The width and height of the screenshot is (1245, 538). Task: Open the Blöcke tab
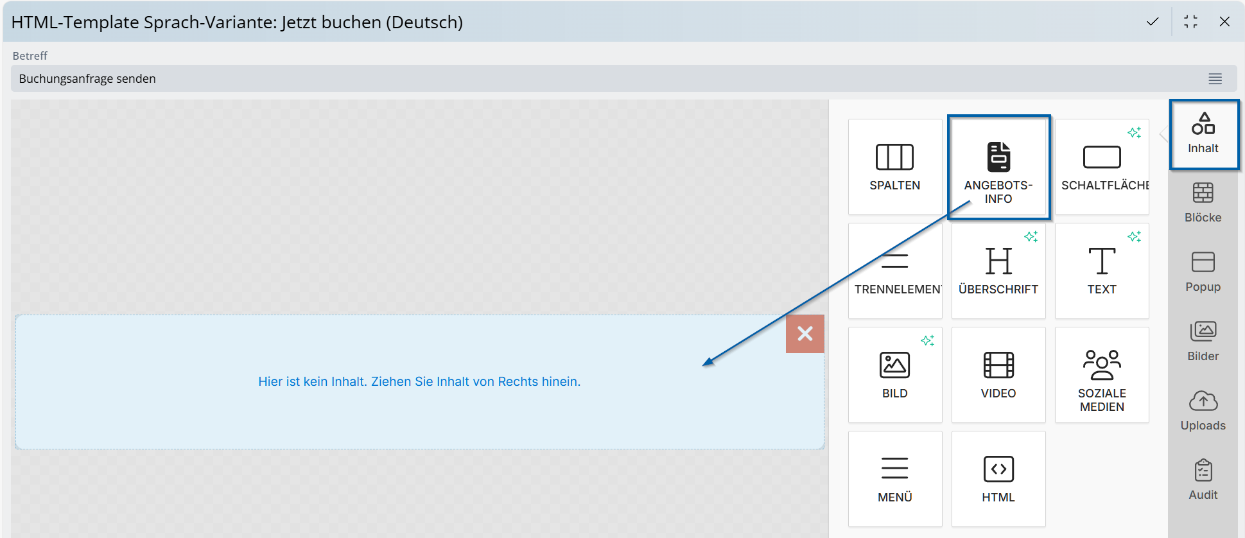click(1203, 203)
